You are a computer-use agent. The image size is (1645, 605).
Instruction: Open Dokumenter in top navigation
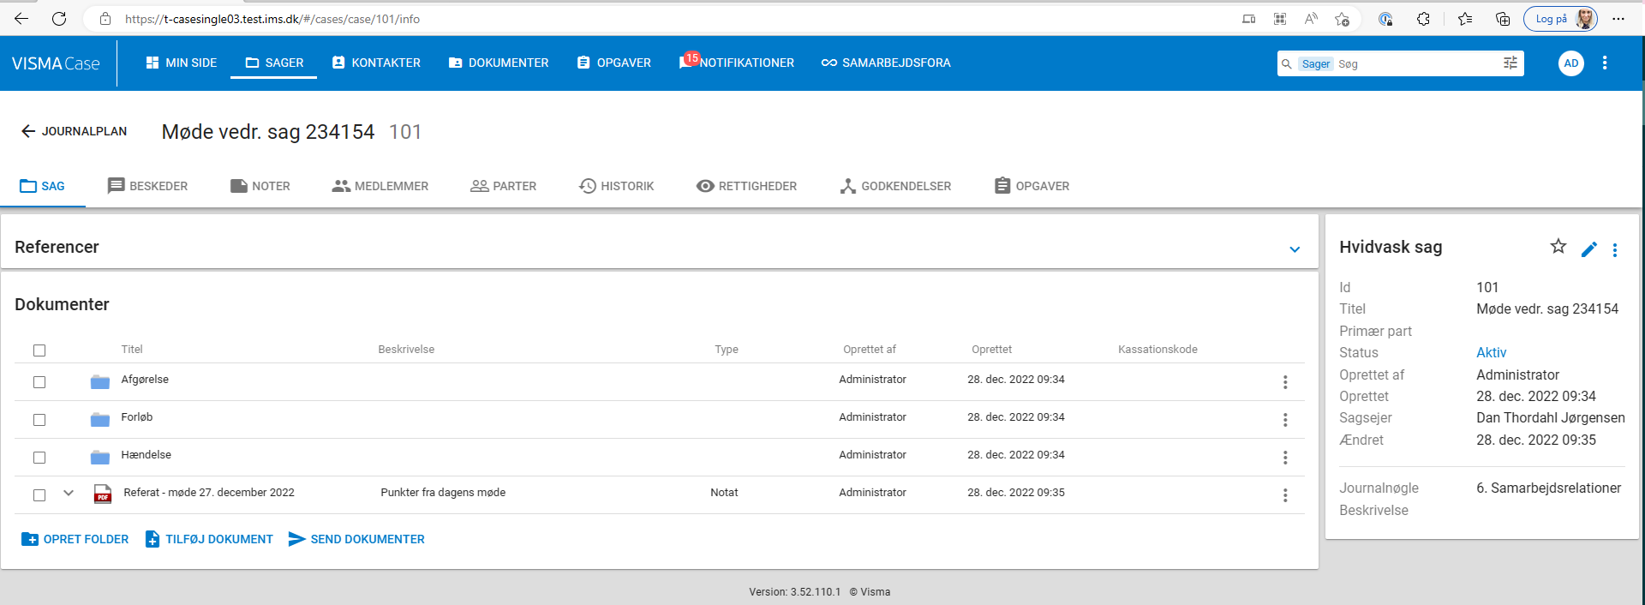499,63
